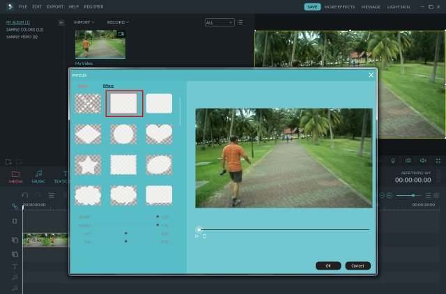Click the undo arrow icon

(x=26, y=195)
